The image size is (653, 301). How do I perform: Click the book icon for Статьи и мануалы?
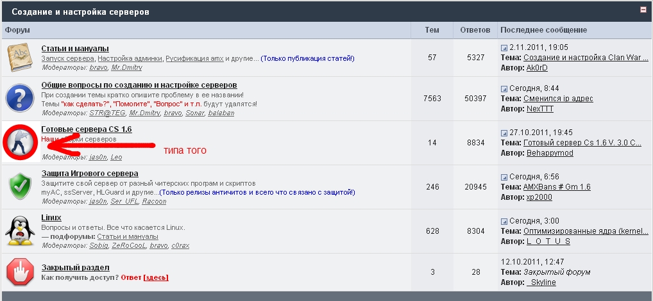click(x=19, y=58)
